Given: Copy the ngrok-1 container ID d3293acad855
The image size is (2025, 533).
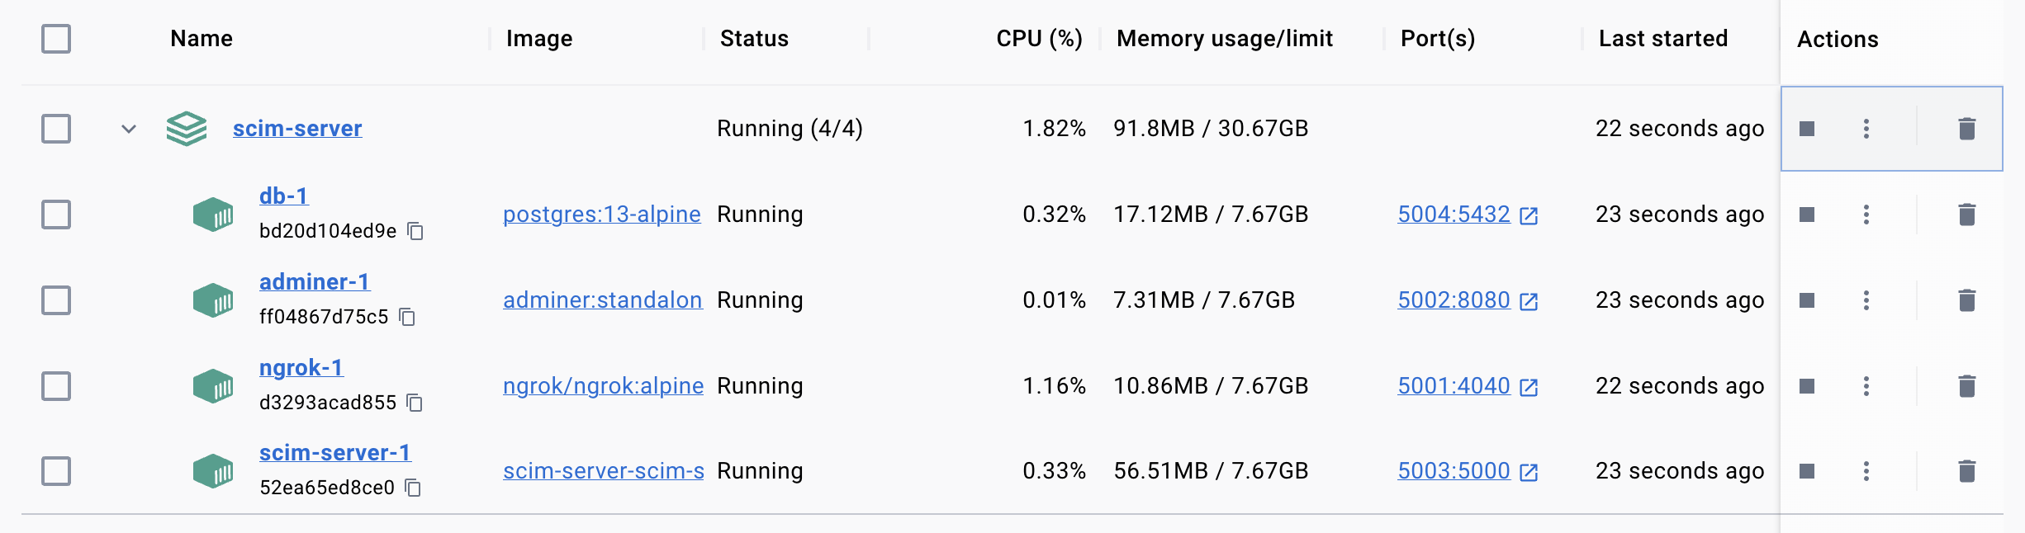Looking at the screenshot, I should point(416,403).
